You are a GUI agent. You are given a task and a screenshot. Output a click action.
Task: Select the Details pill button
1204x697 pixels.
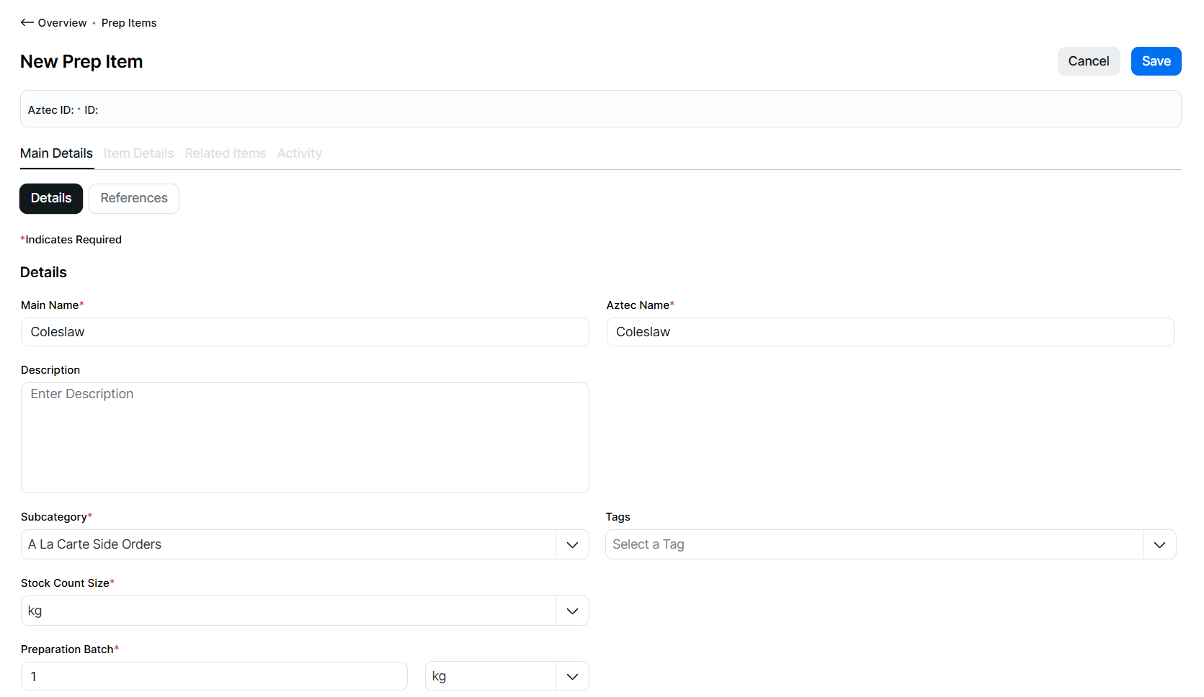pos(51,199)
